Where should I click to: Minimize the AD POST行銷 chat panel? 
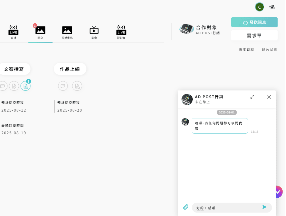point(261,97)
